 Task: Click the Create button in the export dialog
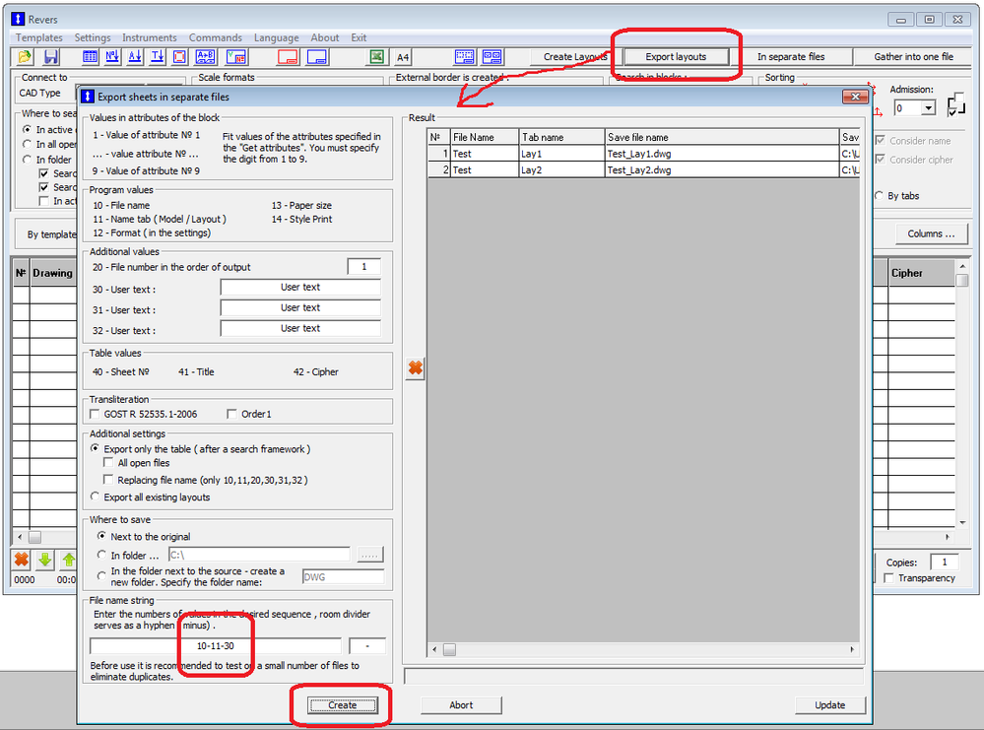pyautogui.click(x=342, y=705)
